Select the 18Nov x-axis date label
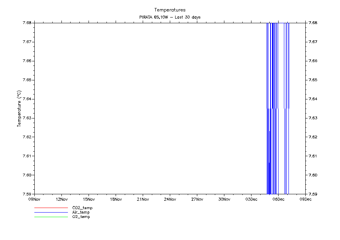Screen dimensions: 340x240 116,199
